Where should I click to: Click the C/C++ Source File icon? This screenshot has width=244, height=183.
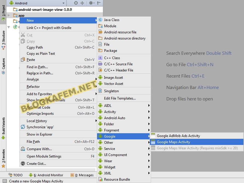point(100,64)
